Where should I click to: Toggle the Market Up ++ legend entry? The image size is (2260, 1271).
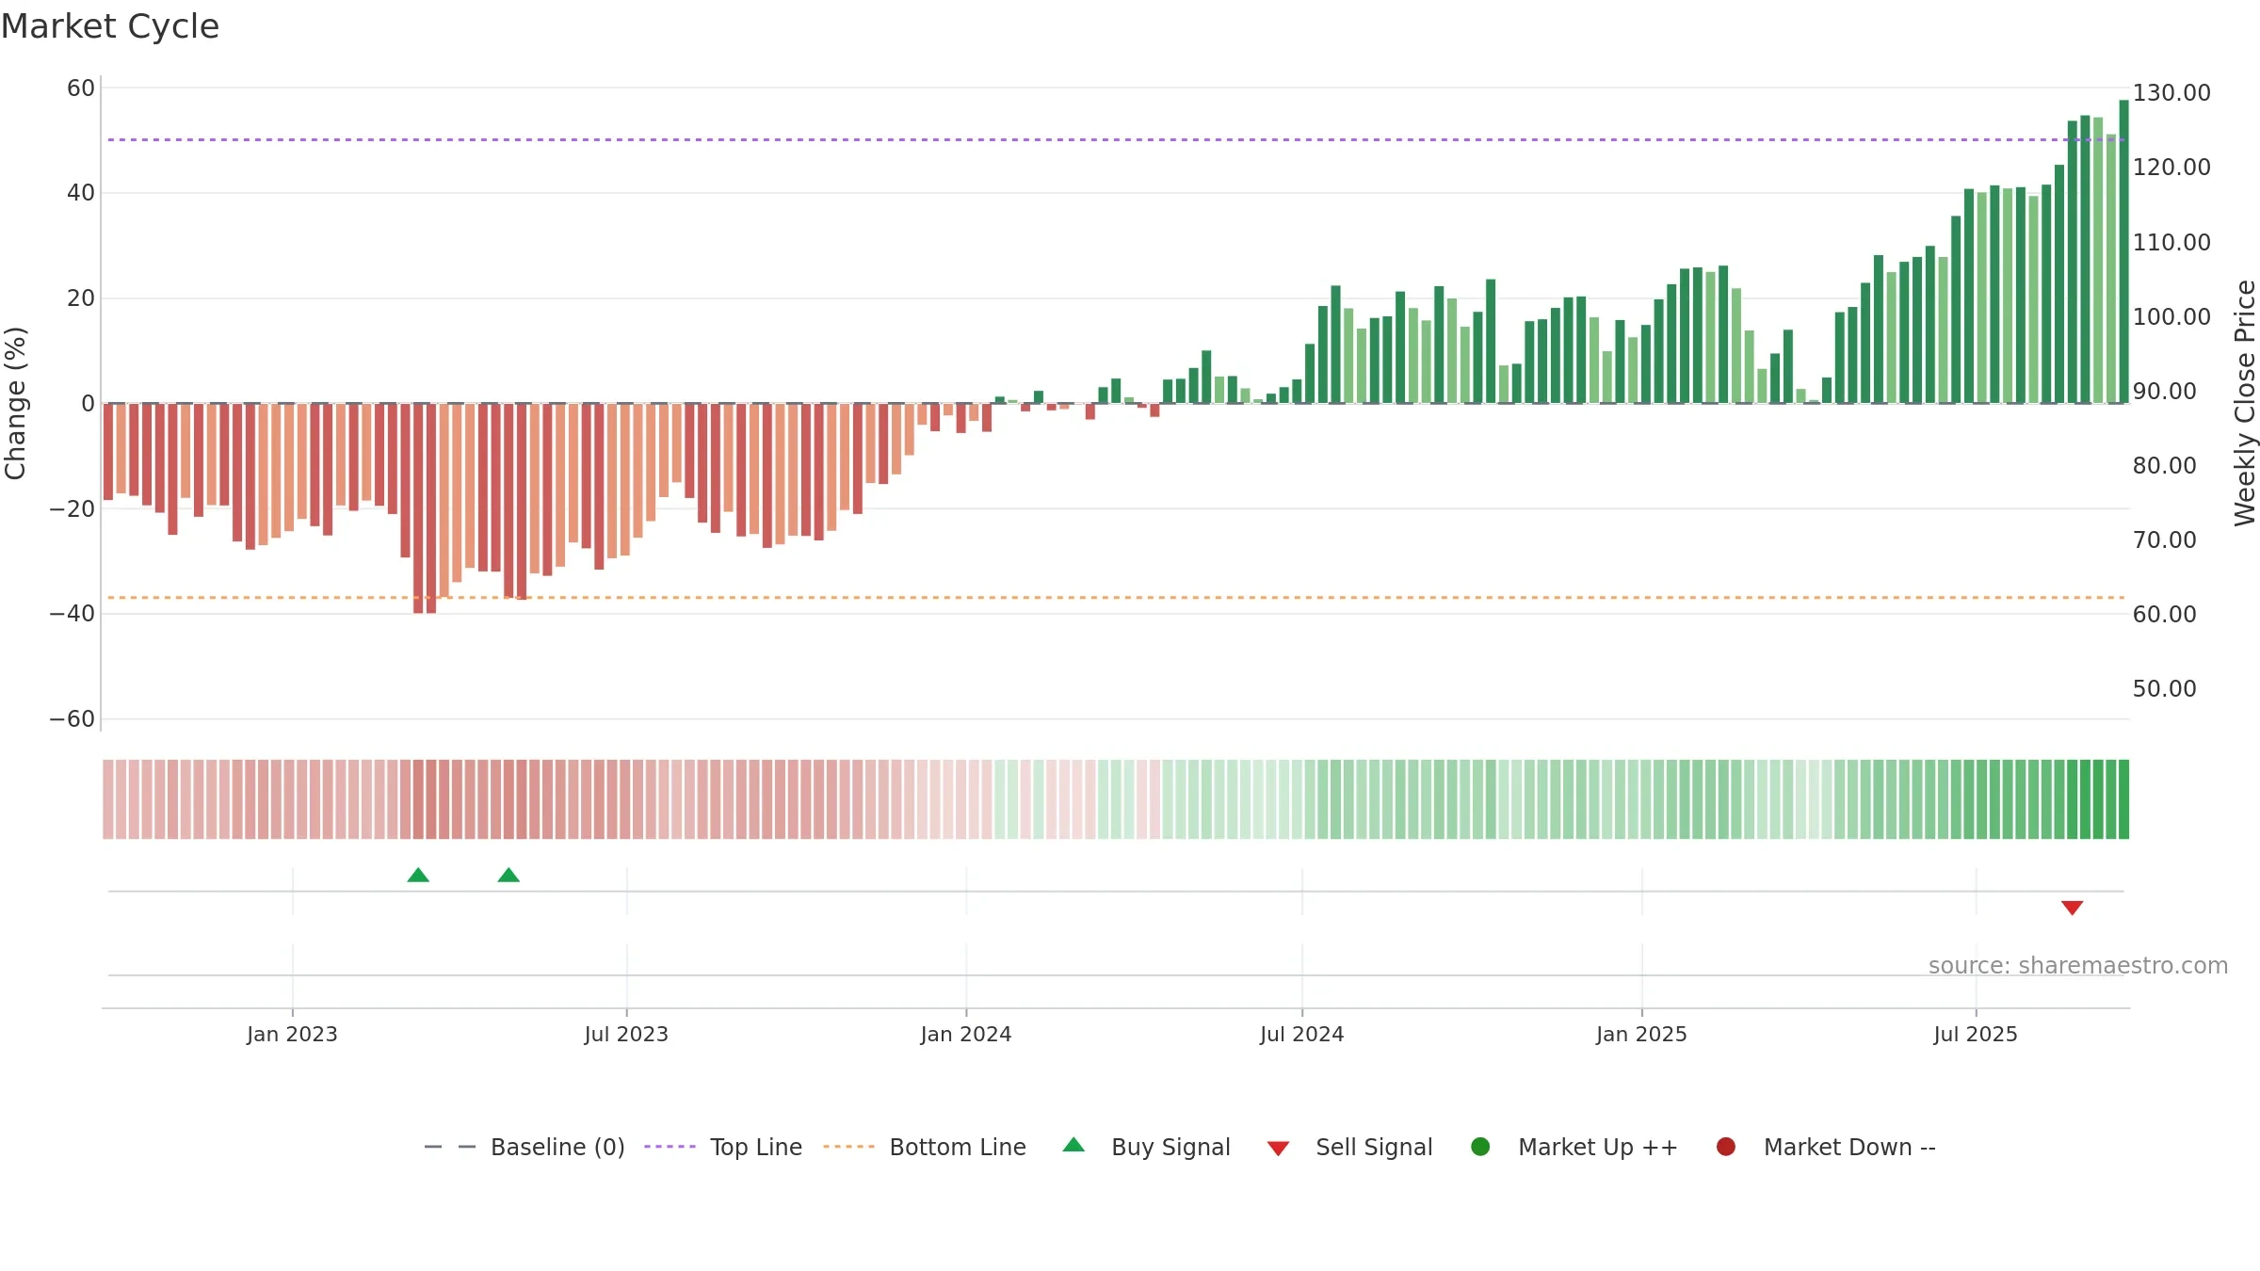[x=1574, y=1147]
